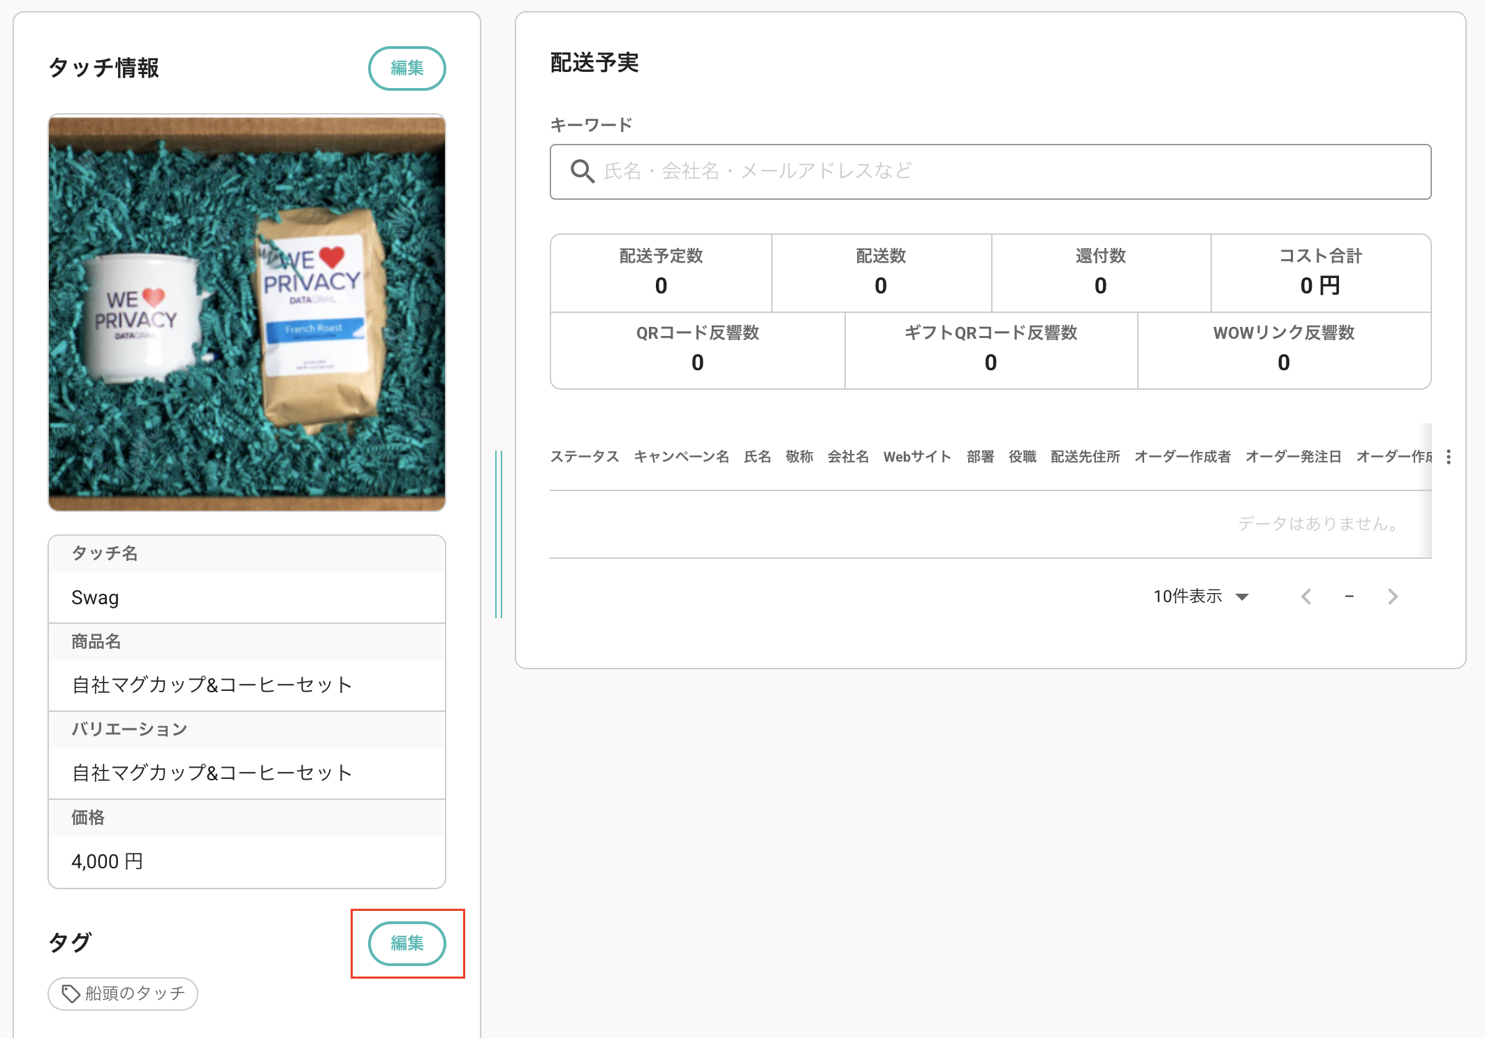Click the 配送予定数 stat cell
This screenshot has width=1485, height=1038.
pyautogui.click(x=661, y=273)
